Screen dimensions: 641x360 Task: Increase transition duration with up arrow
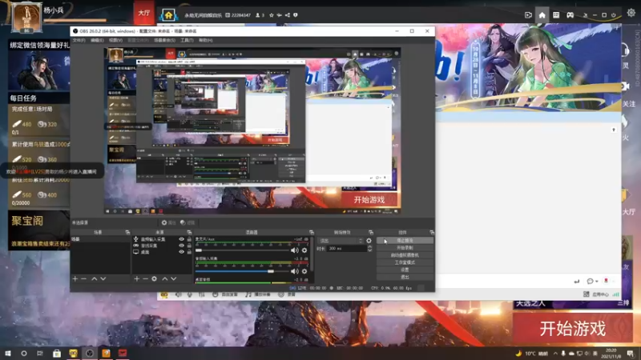(x=369, y=246)
